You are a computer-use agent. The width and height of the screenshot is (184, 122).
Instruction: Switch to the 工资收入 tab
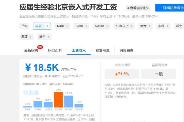point(79,50)
